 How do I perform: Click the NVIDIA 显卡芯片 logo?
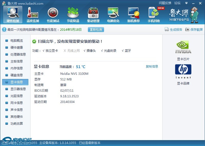click(x=183, y=47)
